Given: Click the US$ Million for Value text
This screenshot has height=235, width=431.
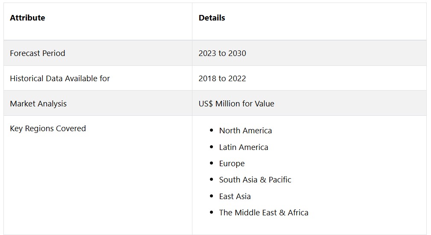Looking at the screenshot, I should 236,104.
